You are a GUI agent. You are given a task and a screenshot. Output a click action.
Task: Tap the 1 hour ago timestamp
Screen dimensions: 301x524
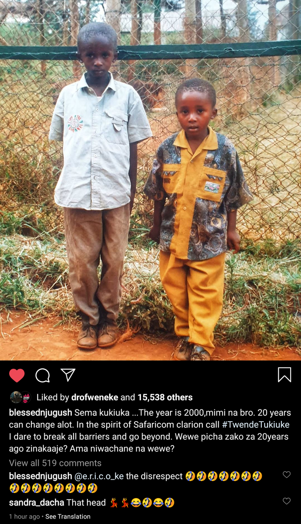click(x=25, y=516)
